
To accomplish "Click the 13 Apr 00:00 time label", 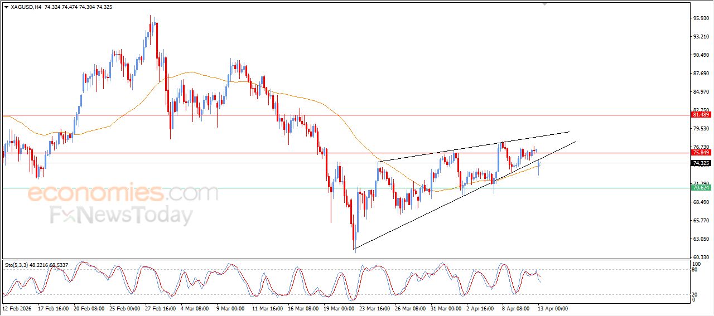I will coord(552,308).
